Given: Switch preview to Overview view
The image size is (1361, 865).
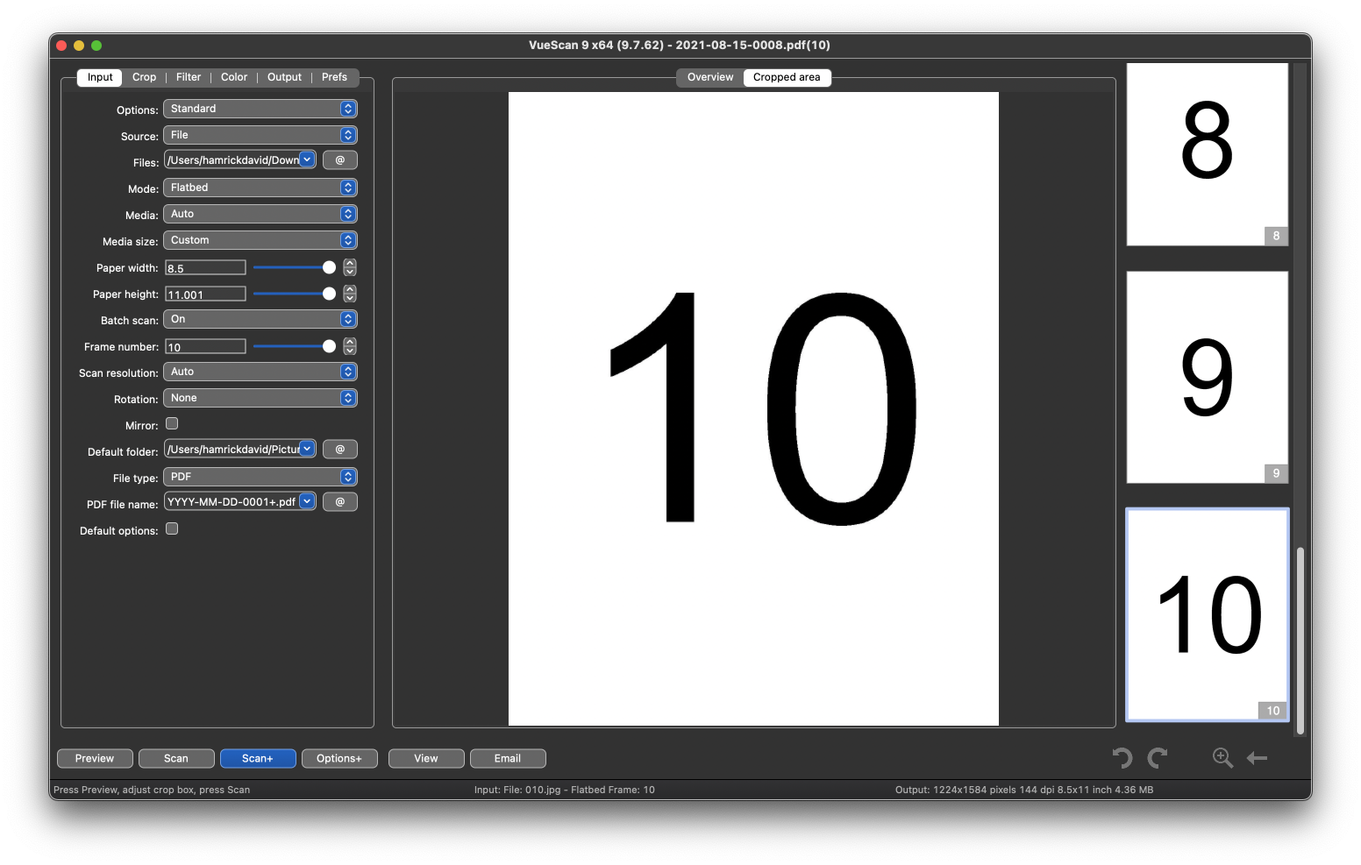Looking at the screenshot, I should (x=709, y=77).
